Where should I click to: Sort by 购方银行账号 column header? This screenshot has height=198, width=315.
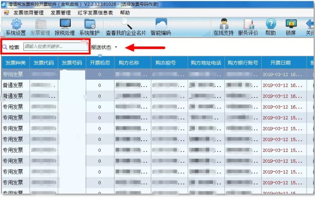point(243,63)
